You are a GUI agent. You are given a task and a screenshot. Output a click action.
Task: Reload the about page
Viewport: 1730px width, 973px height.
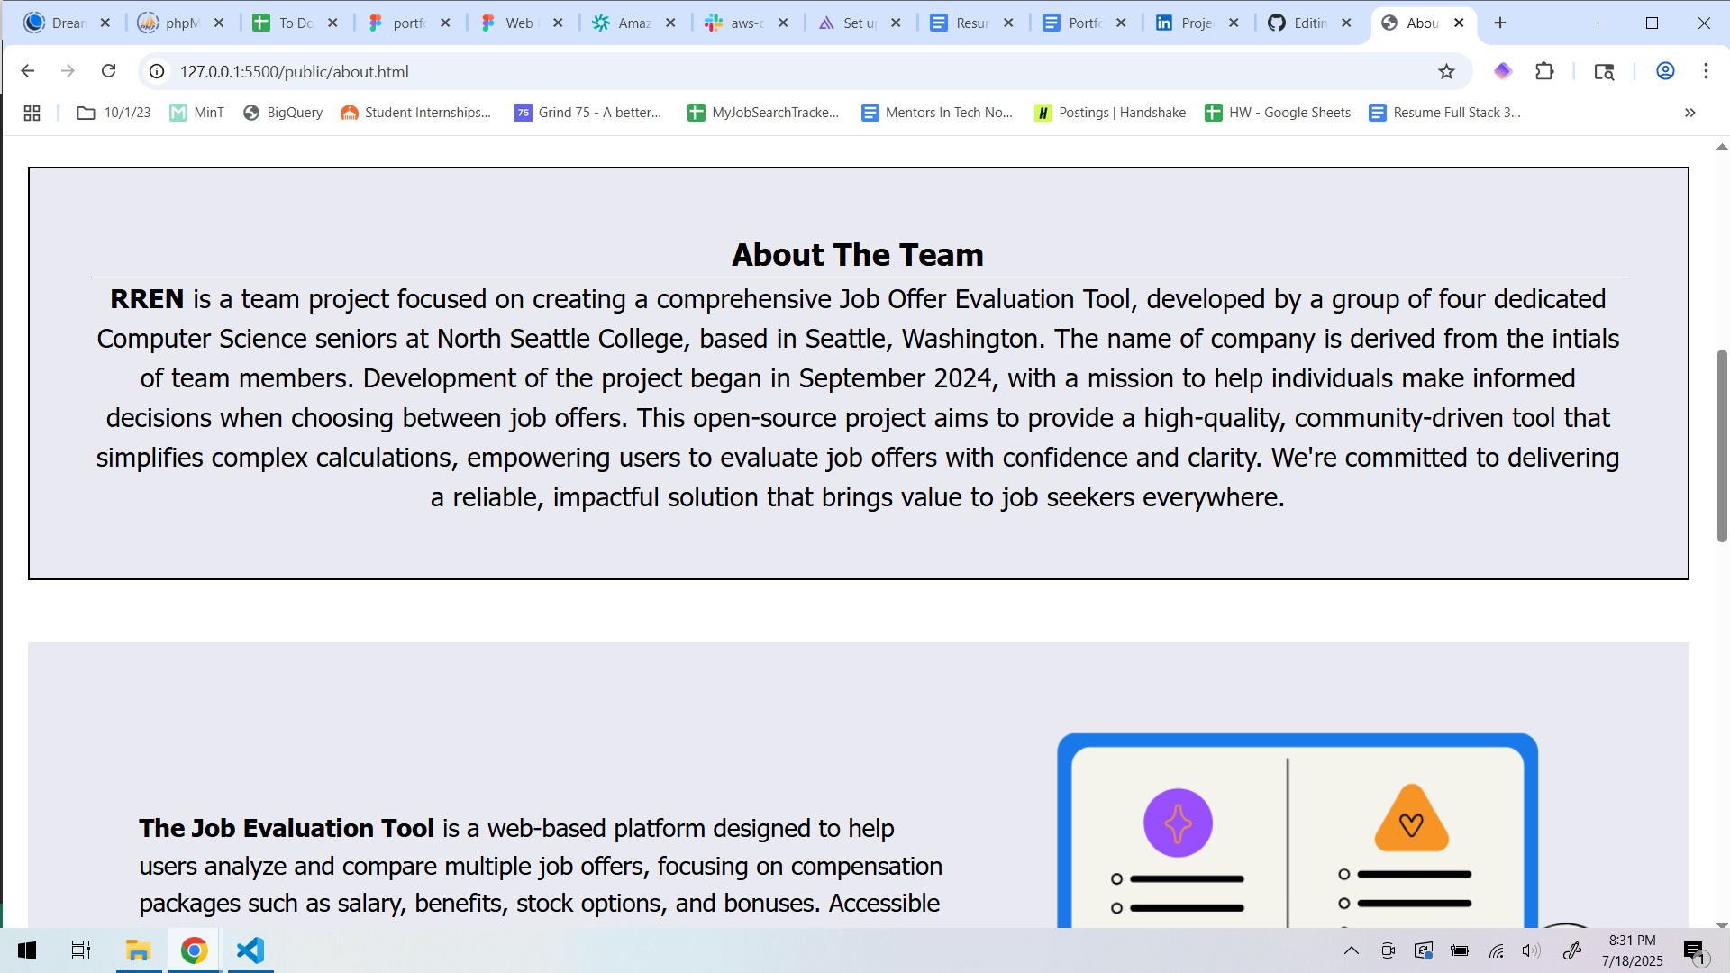108,71
